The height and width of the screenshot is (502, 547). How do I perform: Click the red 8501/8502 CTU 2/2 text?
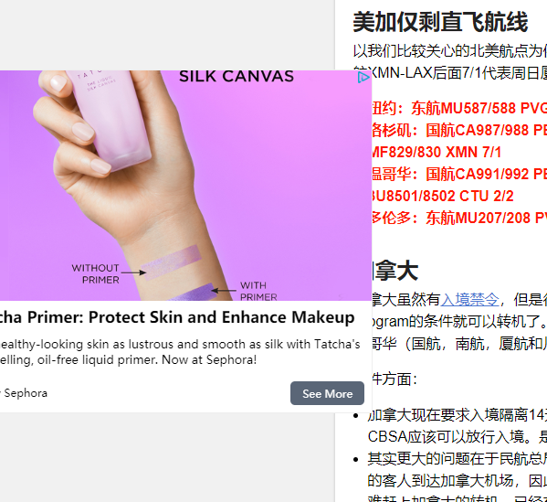pyautogui.click(x=443, y=196)
